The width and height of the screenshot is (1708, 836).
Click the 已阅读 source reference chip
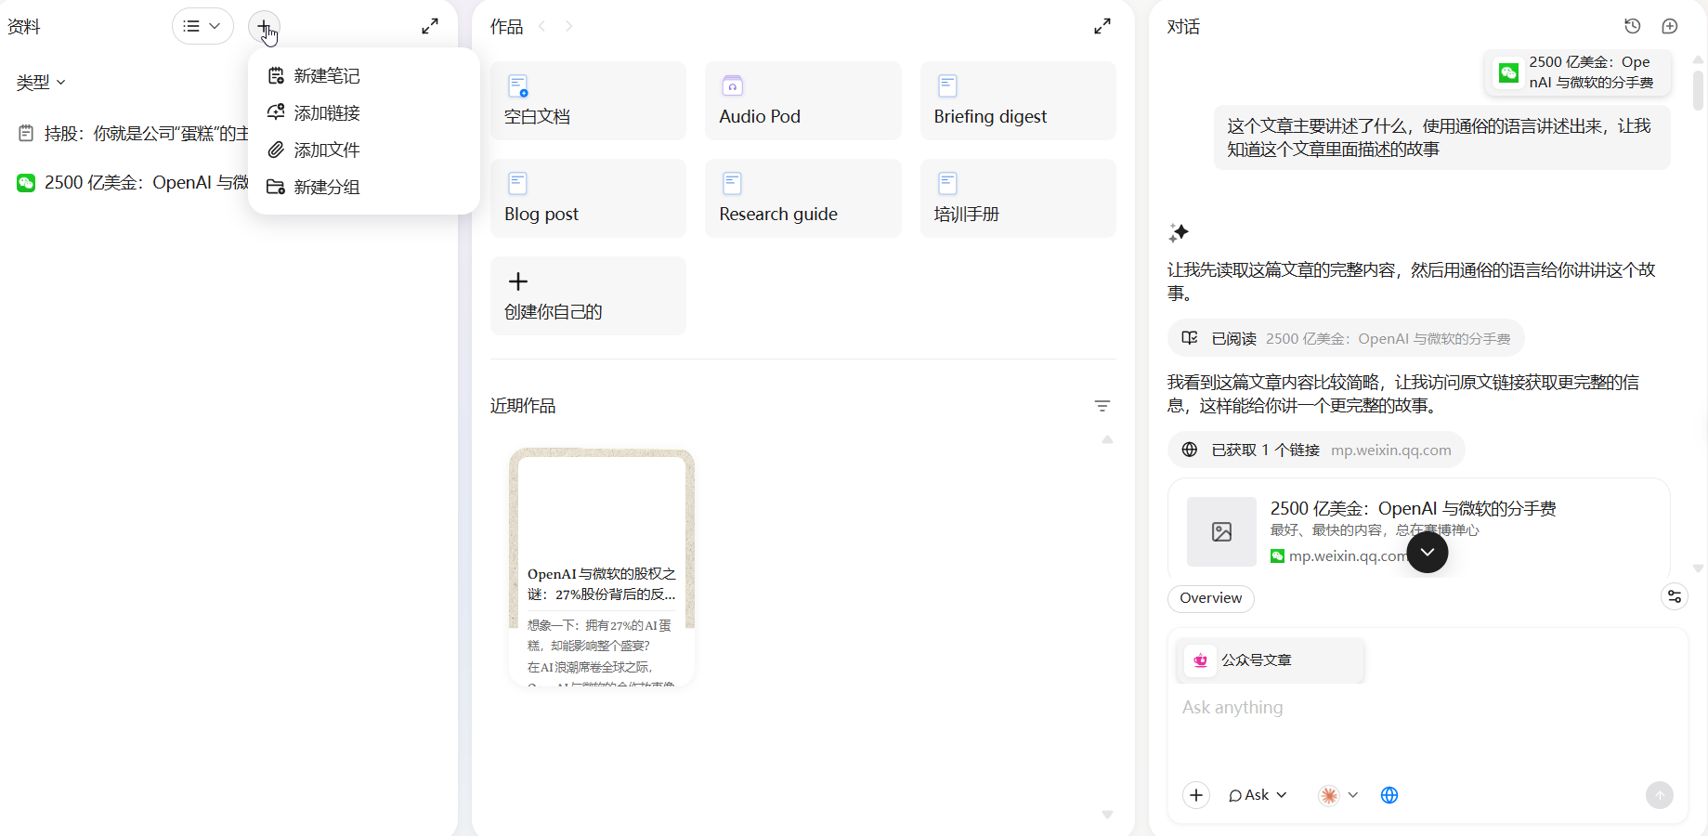(1346, 339)
